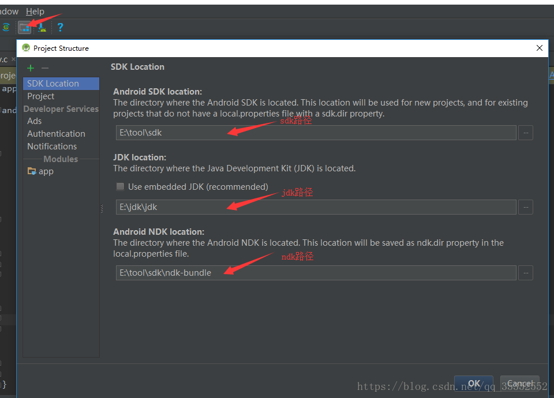Browse for Android NDK location
554x398 pixels.
[x=526, y=273]
